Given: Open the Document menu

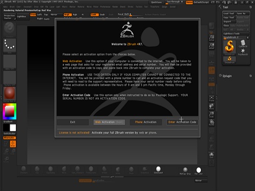Looking at the screenshot, I should point(28,7).
